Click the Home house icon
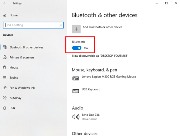Image resolution: width=180 pixels, height=136 pixels. (5, 15)
